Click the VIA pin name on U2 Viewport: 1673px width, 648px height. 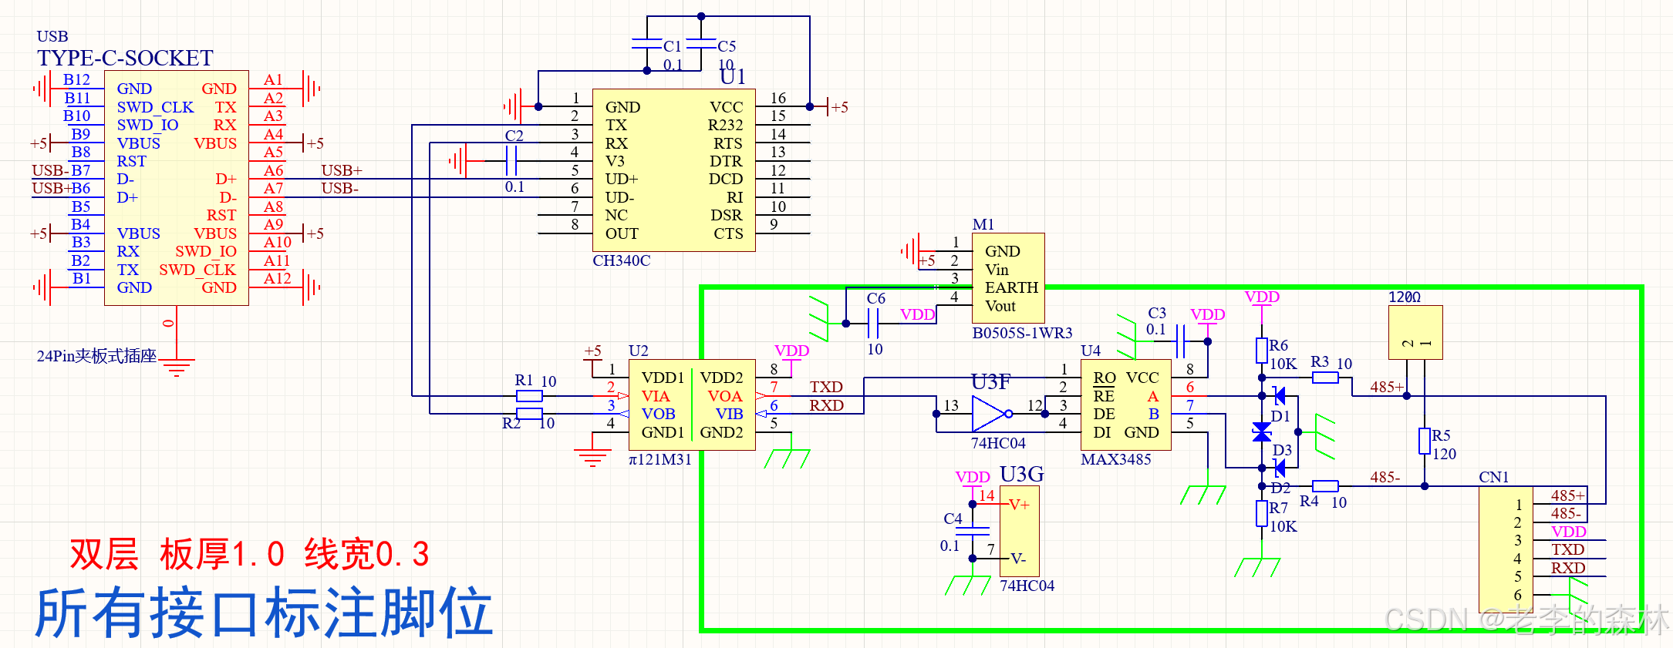click(x=656, y=396)
